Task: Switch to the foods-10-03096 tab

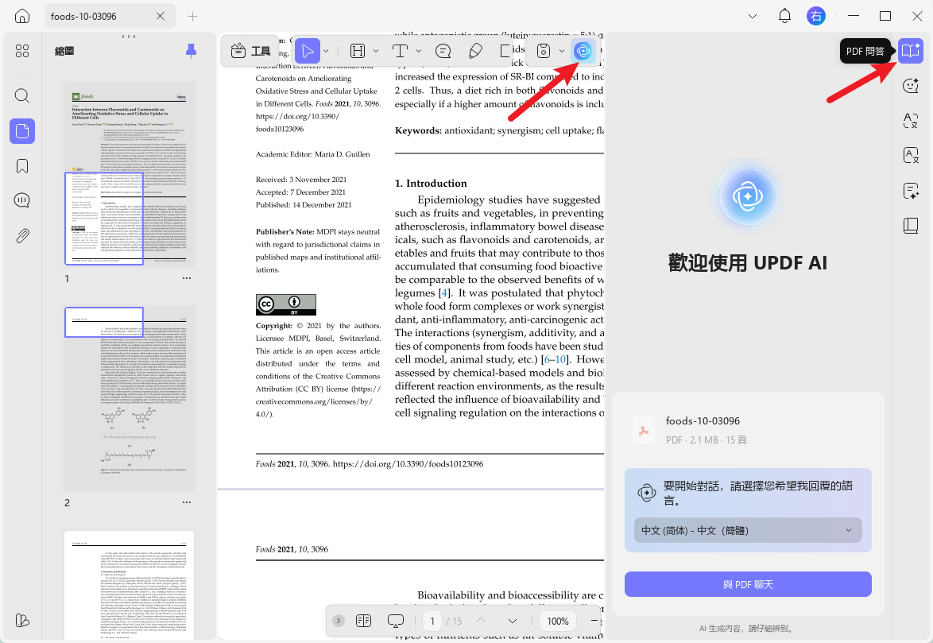Action: pyautogui.click(x=83, y=16)
